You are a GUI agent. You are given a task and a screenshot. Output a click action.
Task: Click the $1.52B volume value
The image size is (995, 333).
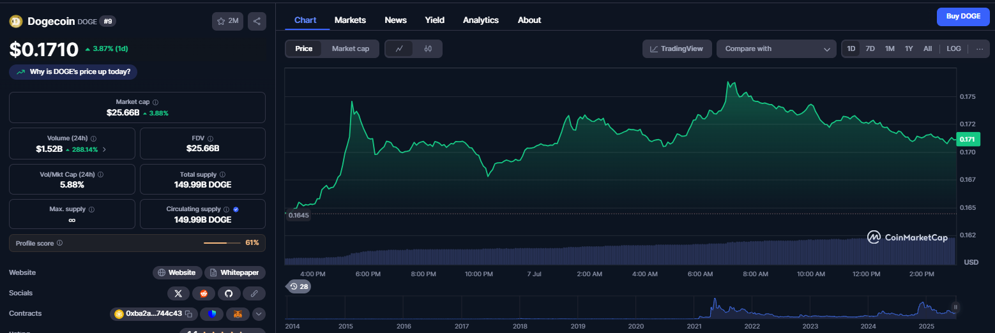[49, 149]
